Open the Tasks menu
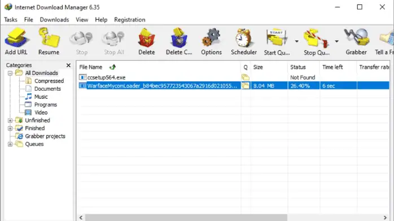 pyautogui.click(x=11, y=20)
